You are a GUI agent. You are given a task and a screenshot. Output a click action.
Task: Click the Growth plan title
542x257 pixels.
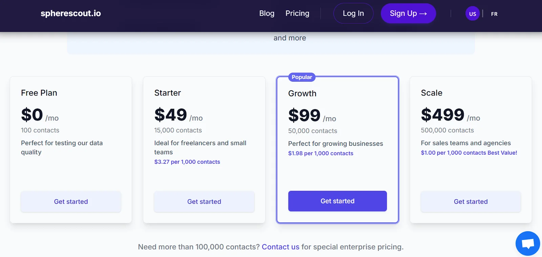[x=302, y=94]
